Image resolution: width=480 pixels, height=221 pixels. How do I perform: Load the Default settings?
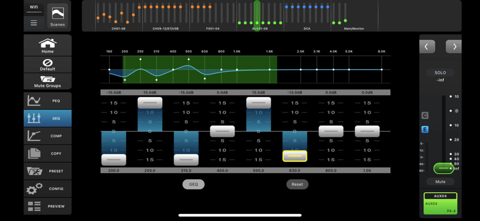click(48, 65)
